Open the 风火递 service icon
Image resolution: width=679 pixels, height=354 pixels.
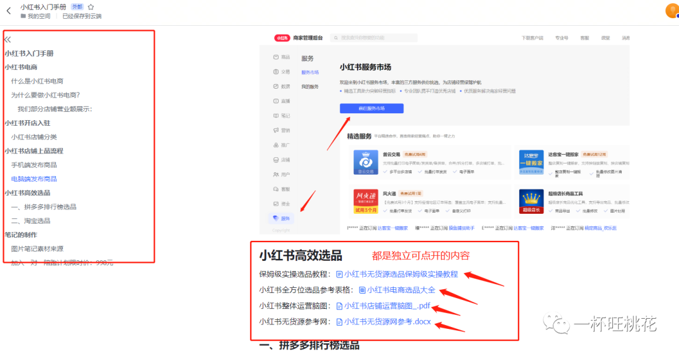(365, 201)
